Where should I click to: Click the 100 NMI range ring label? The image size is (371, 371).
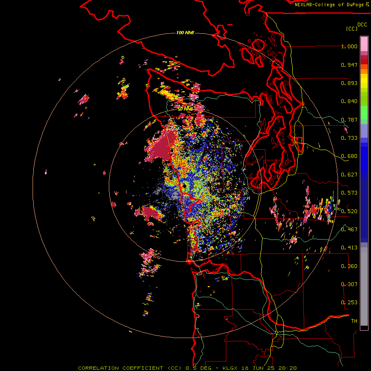click(x=185, y=33)
